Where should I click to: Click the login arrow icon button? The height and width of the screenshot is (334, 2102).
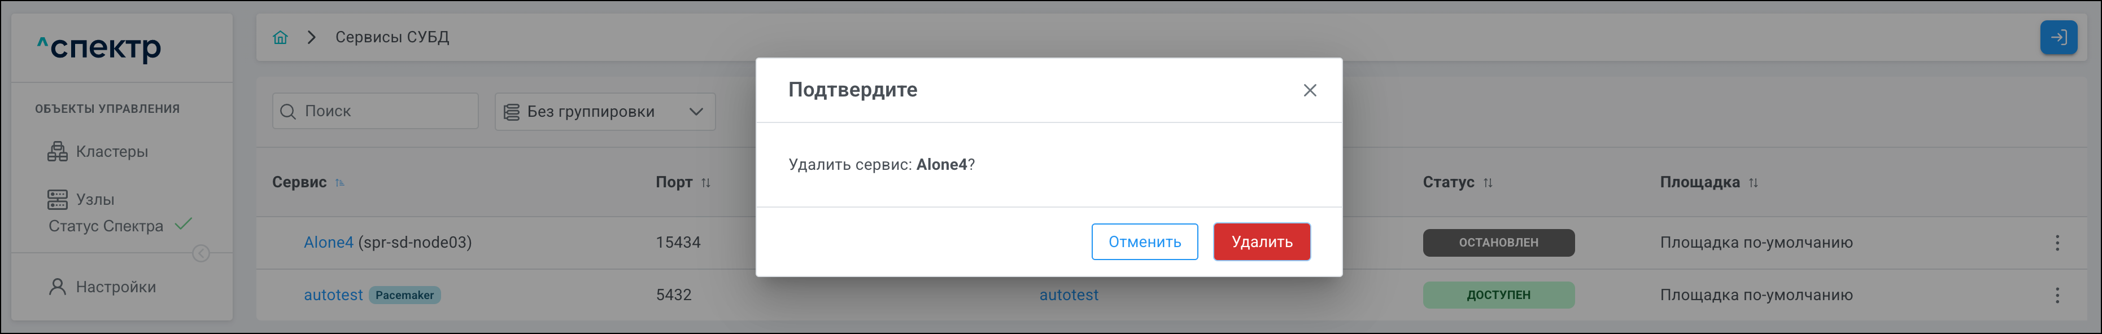[2058, 37]
